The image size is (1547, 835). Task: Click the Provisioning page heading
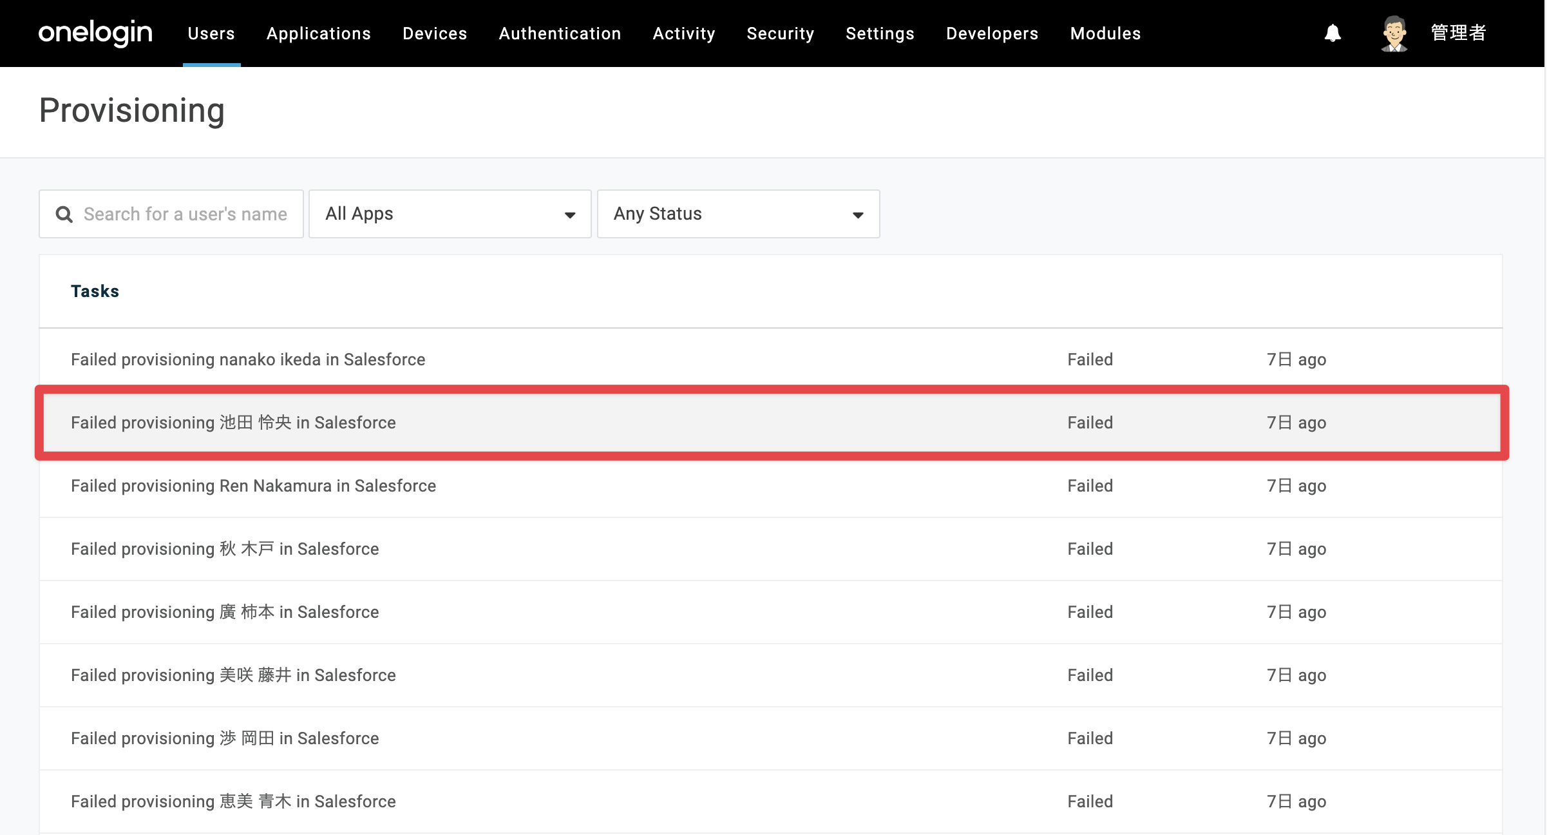[x=132, y=110]
